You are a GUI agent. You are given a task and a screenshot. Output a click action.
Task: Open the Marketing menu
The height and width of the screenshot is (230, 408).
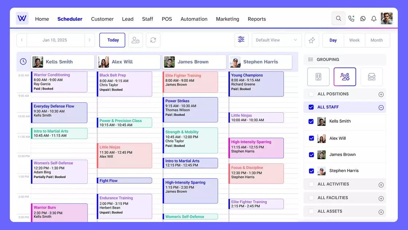click(x=227, y=19)
